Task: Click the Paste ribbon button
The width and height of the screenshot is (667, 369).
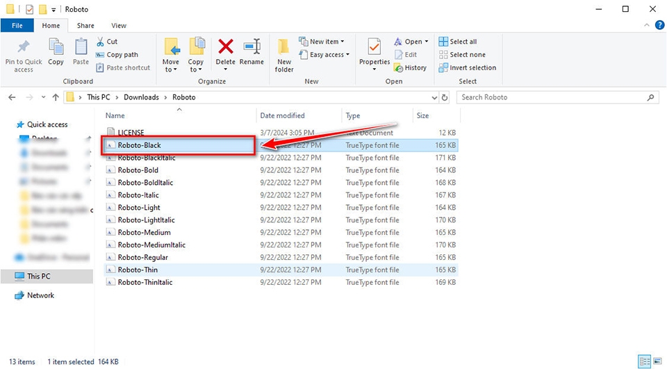Action: [x=81, y=51]
